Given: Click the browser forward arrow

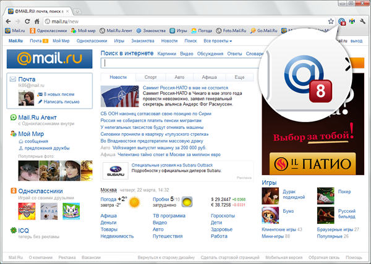Looking at the screenshot, I should coord(18,22).
